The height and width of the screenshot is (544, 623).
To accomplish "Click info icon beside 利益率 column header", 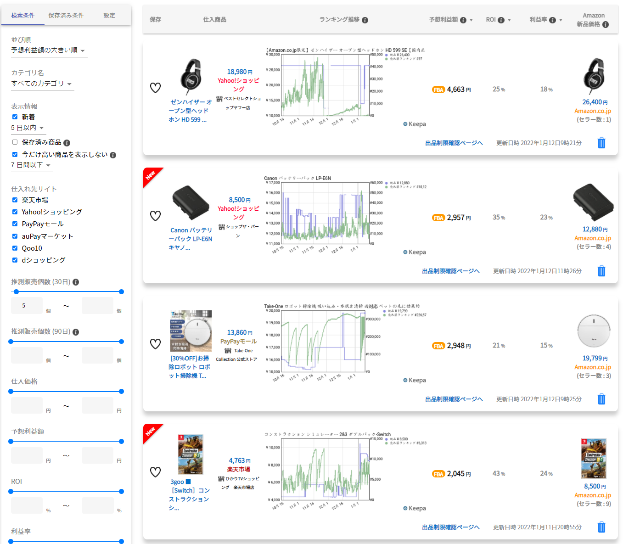I will coord(553,20).
